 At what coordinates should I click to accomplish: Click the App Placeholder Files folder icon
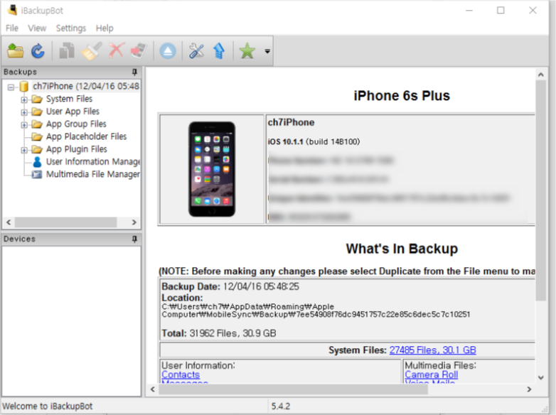coord(36,136)
